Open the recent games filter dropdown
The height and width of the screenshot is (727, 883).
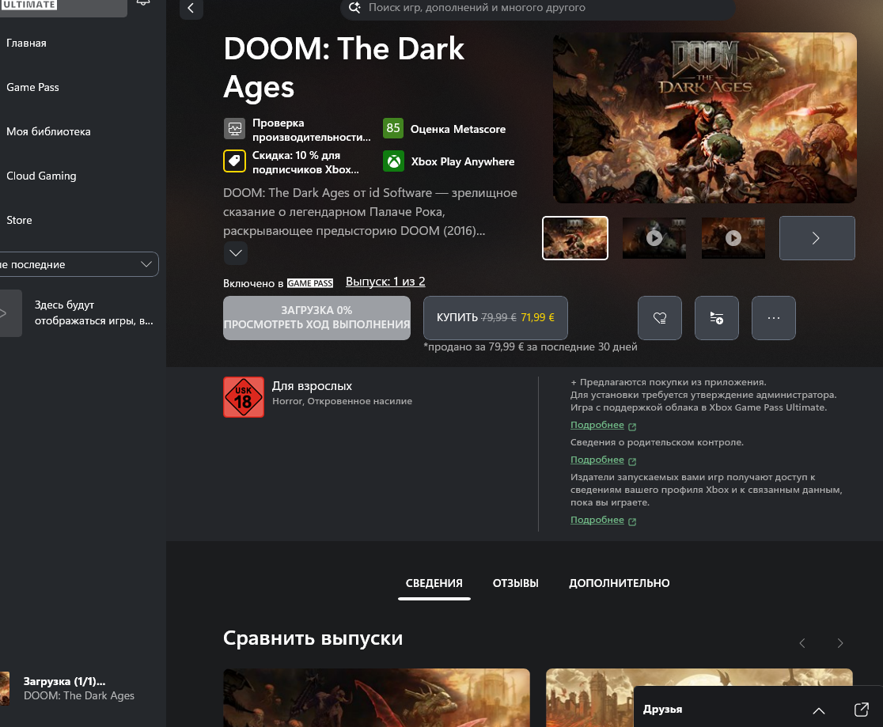78,264
